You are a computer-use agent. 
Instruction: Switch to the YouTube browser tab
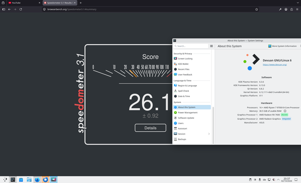pyautogui.click(x=24, y=3)
